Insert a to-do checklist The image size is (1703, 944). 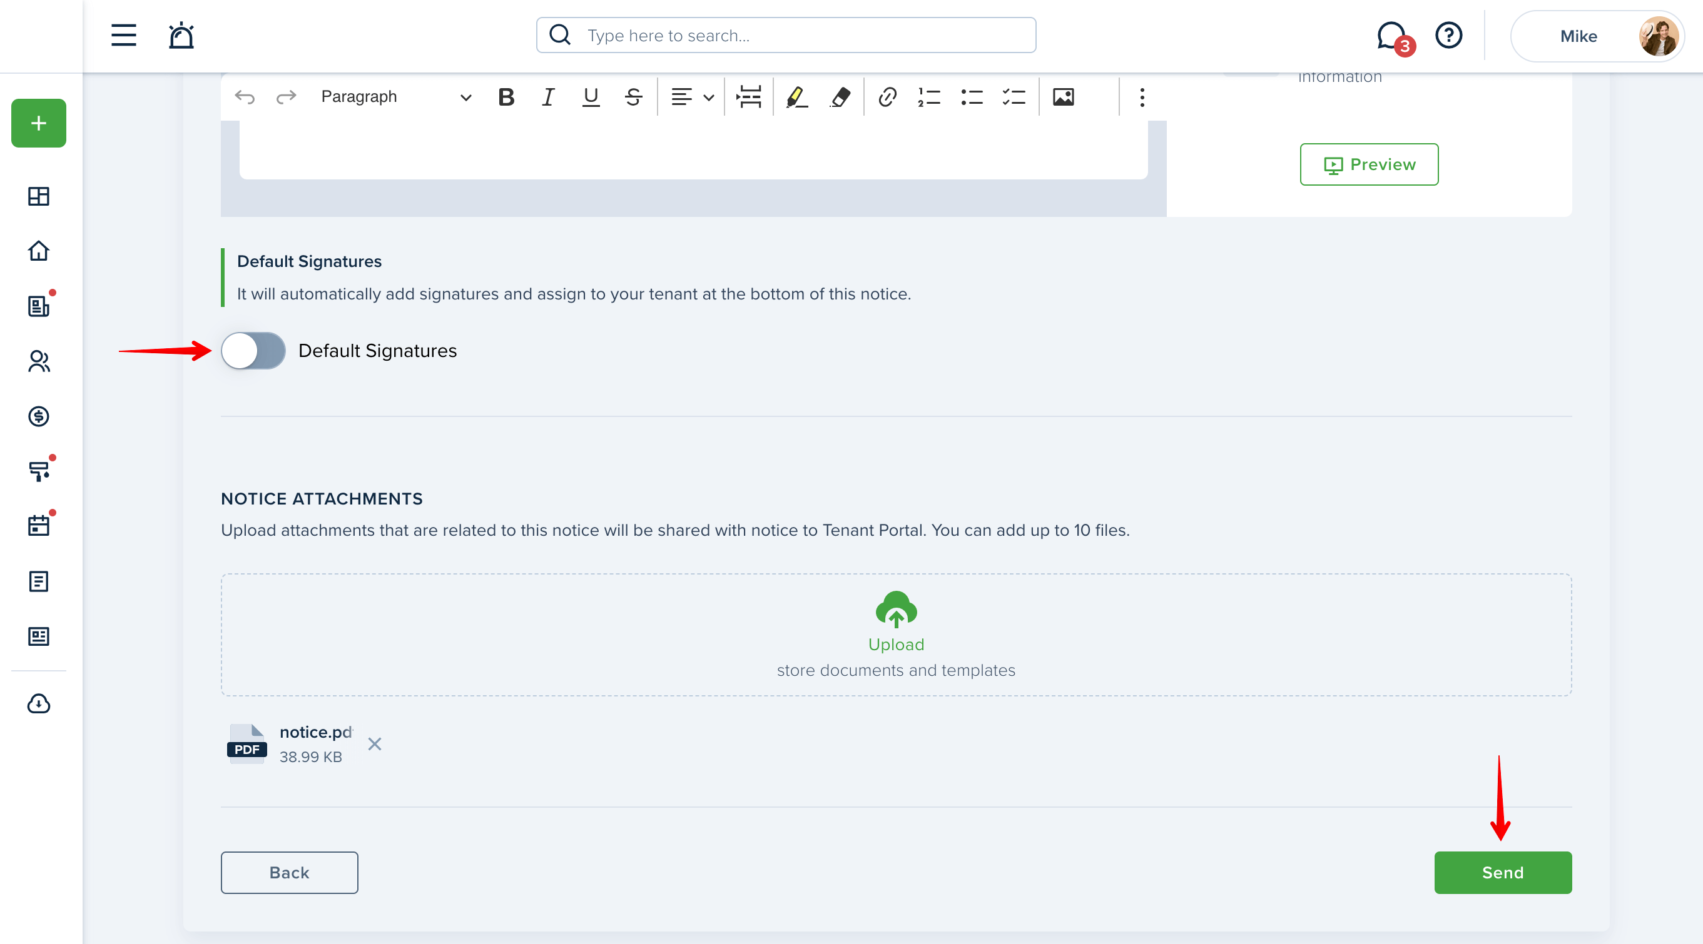point(1014,97)
